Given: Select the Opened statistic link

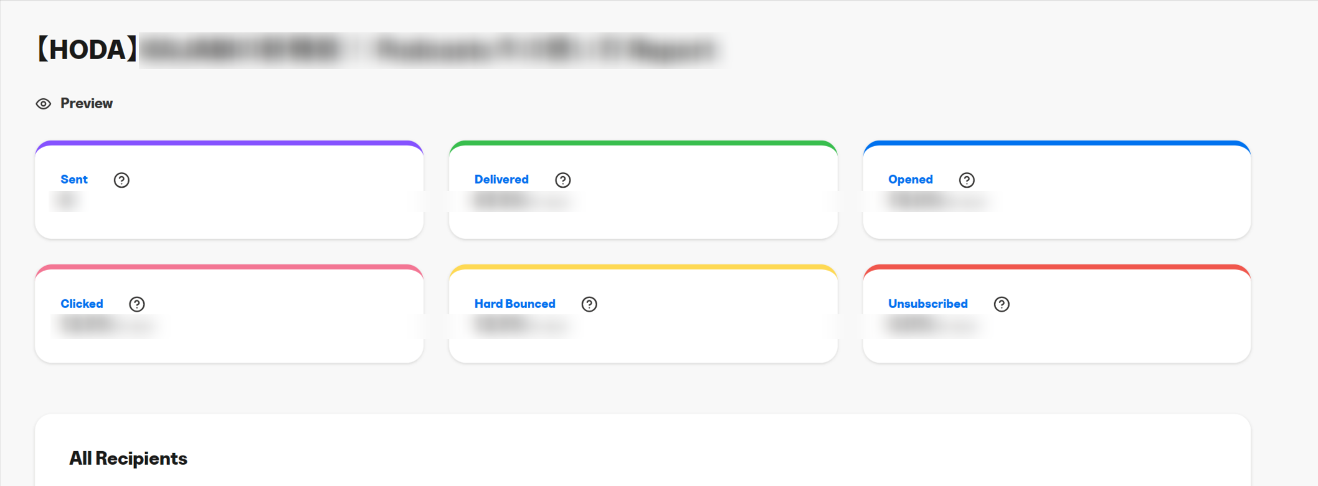Looking at the screenshot, I should click(910, 179).
